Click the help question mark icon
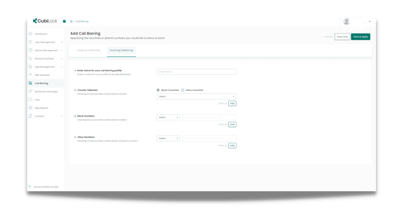The image size is (399, 209). point(30,187)
